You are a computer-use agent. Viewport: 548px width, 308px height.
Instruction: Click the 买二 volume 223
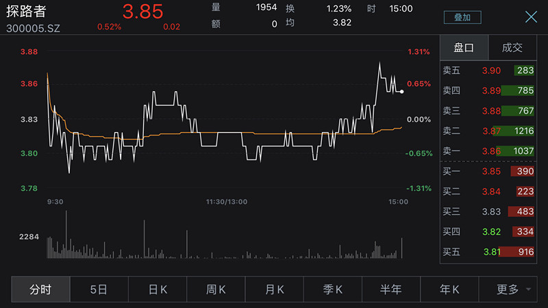point(525,192)
